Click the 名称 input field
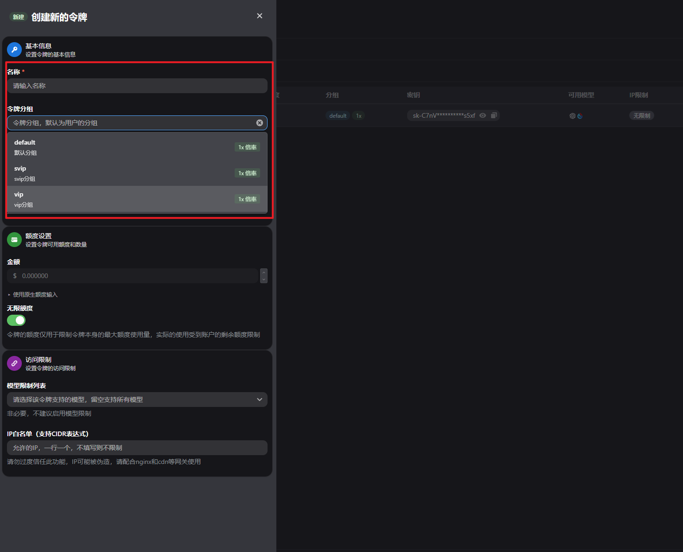Image resolution: width=683 pixels, height=552 pixels. [137, 86]
